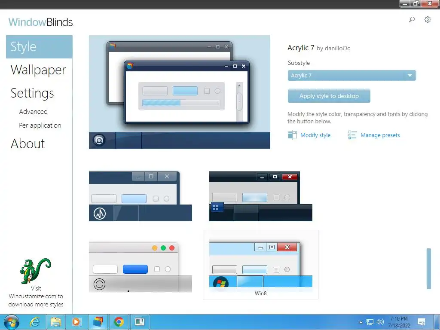Launch Google Chrome from taskbar
440x330 pixels.
(x=119, y=322)
